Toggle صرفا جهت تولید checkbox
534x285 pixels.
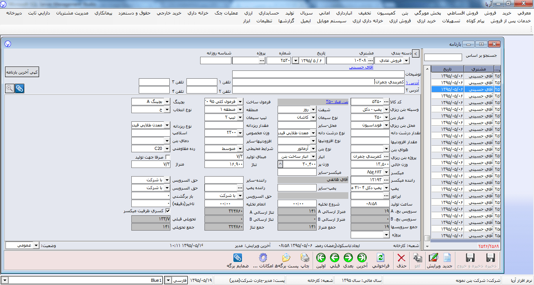(x=168, y=157)
